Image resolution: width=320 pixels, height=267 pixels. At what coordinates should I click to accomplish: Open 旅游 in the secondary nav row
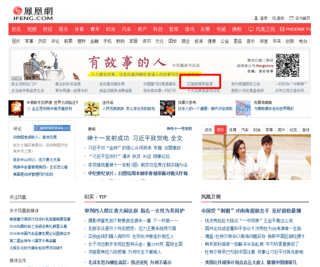[x=199, y=41]
